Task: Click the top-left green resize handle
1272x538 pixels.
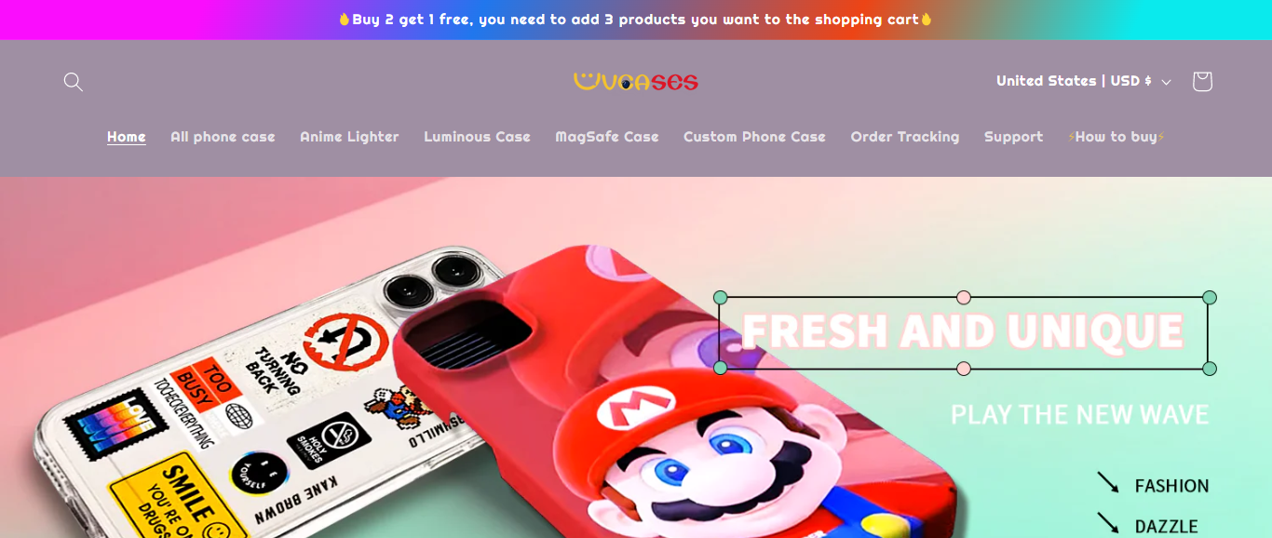Action: coord(720,298)
